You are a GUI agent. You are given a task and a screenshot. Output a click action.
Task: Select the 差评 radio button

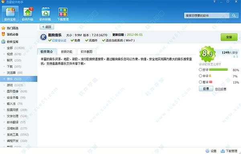pyautogui.click(x=200, y=82)
